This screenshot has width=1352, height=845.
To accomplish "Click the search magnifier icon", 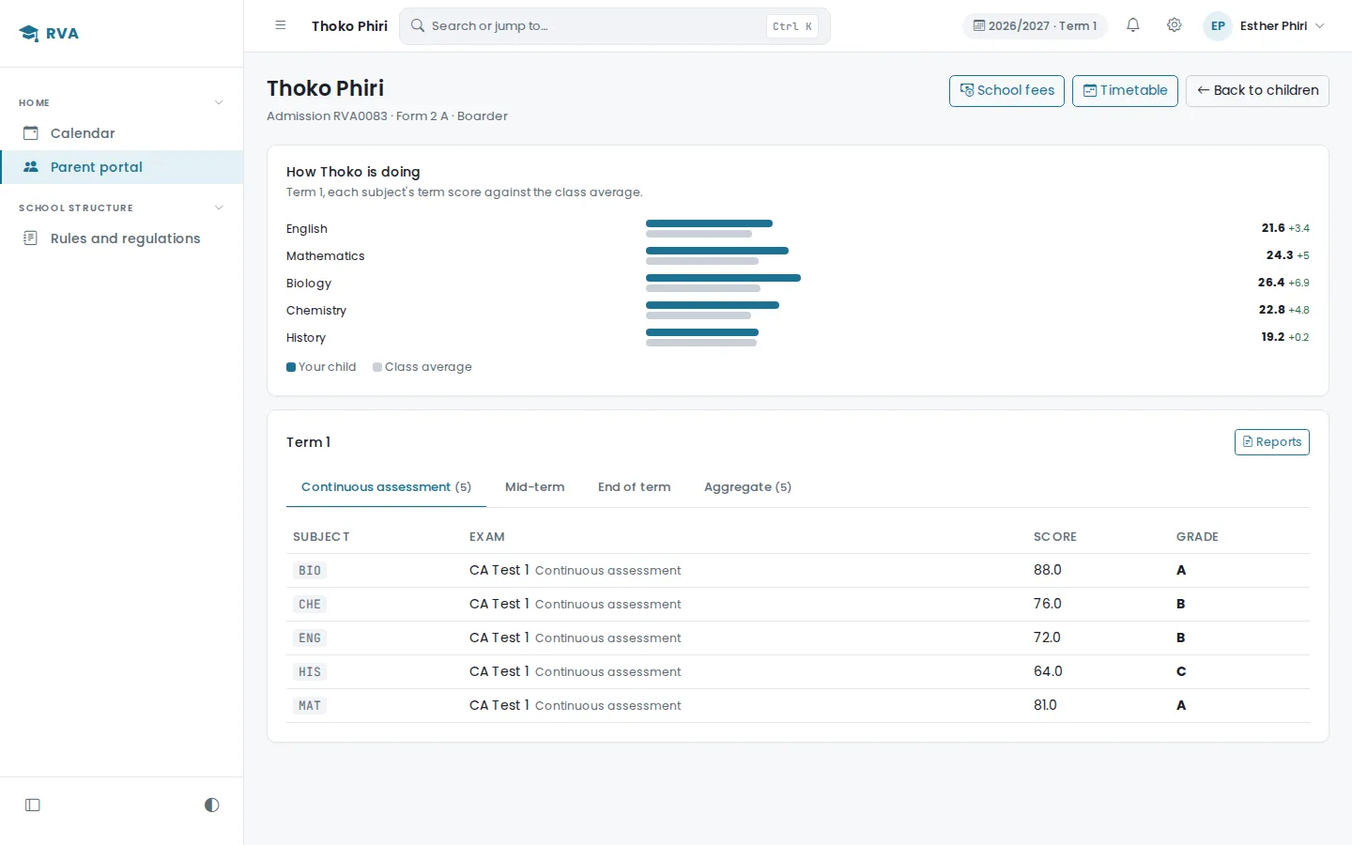I will pos(418,25).
